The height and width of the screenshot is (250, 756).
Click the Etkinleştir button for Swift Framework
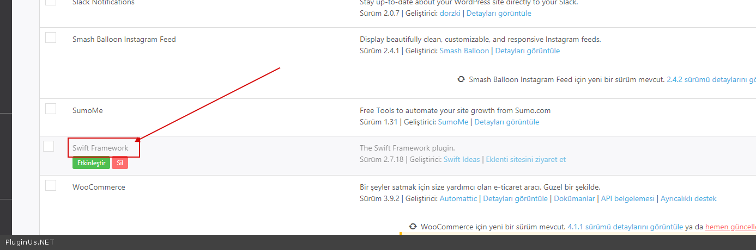pos(91,163)
